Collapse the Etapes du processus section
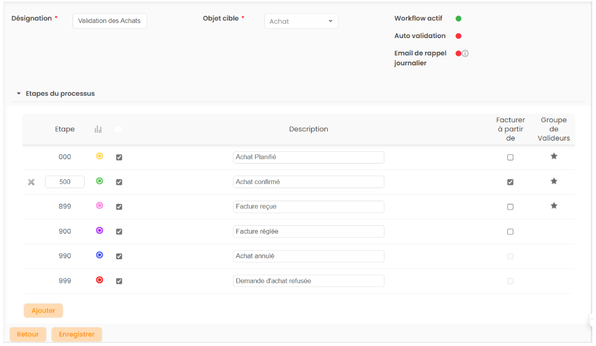 pyautogui.click(x=19, y=94)
